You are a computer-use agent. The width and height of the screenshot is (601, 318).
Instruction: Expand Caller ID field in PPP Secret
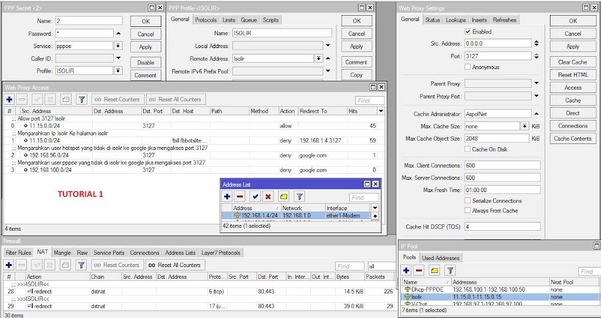point(119,58)
